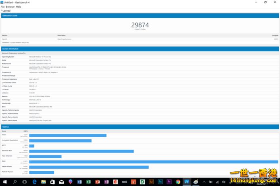The width and height of the screenshot is (280, 186).
Task: Open the volume tray icon
Action: tap(224, 182)
